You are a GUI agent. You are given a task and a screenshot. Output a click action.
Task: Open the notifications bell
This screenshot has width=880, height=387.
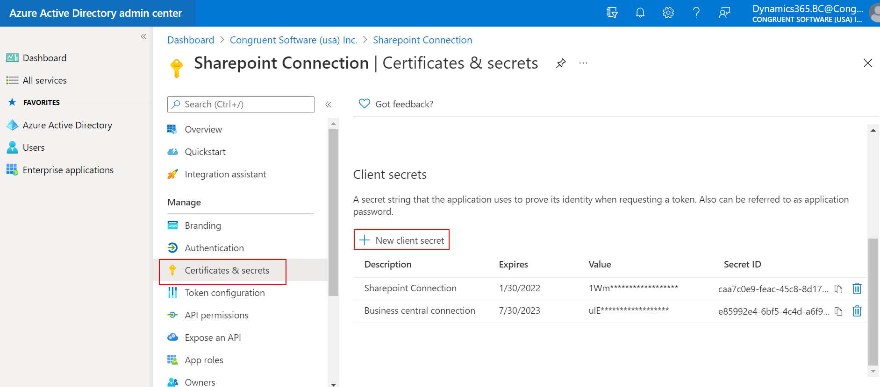click(x=640, y=13)
